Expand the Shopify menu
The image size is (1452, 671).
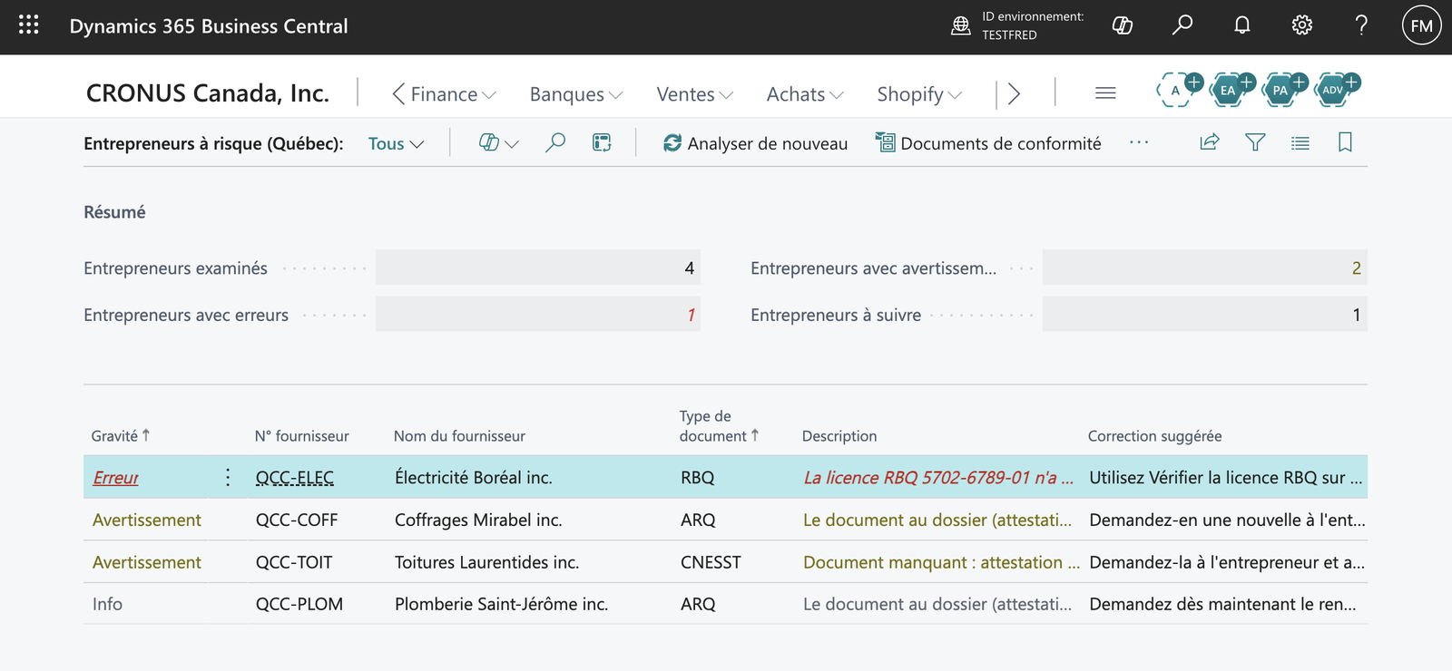pyautogui.click(x=919, y=93)
